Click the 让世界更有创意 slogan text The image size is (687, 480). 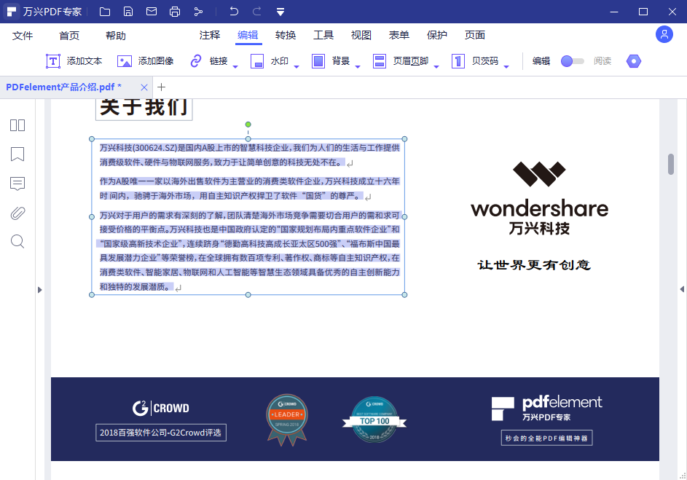pos(534,265)
